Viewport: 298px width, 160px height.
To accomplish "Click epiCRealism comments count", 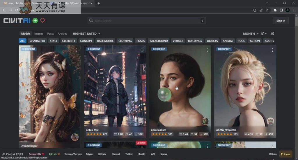I will [194, 134].
